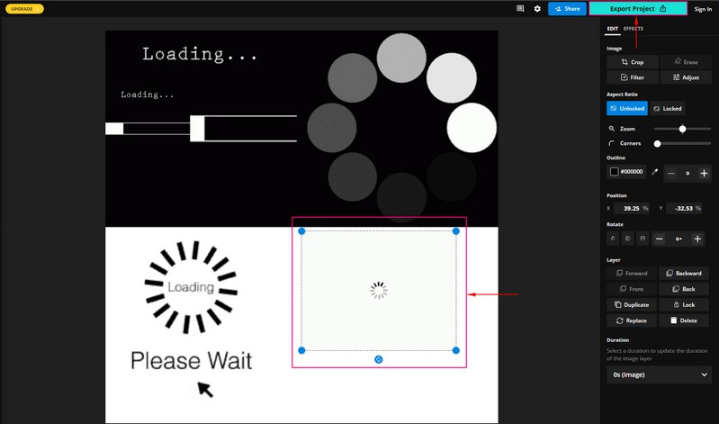The width and height of the screenshot is (719, 424).
Task: Click the Export Project button
Action: point(637,9)
